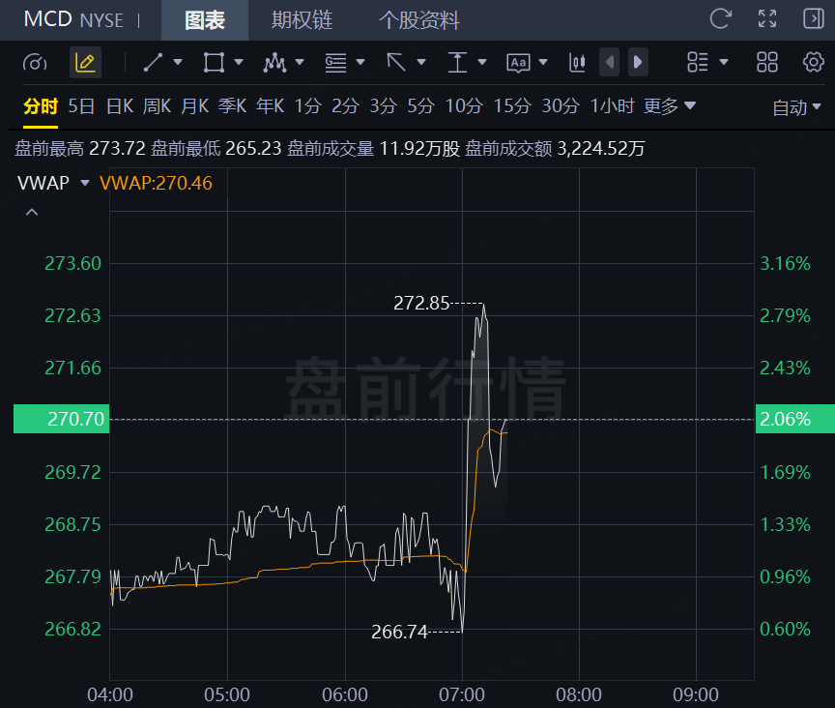Select the text annotation tool
The height and width of the screenshot is (708, 835).
tap(518, 63)
